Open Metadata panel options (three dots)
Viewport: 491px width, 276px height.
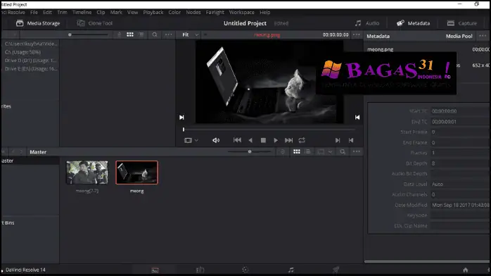[483, 36]
